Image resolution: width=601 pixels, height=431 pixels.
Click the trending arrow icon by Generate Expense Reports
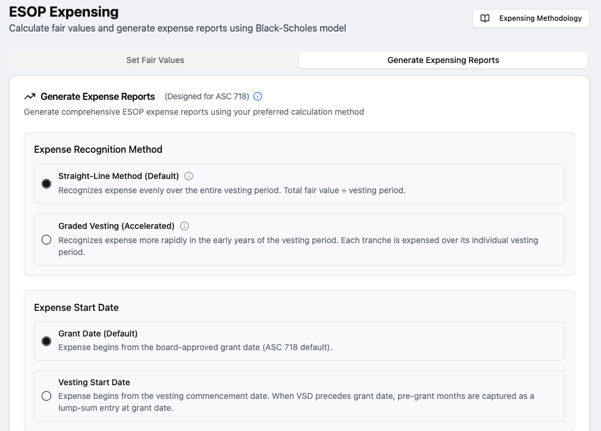pos(30,96)
